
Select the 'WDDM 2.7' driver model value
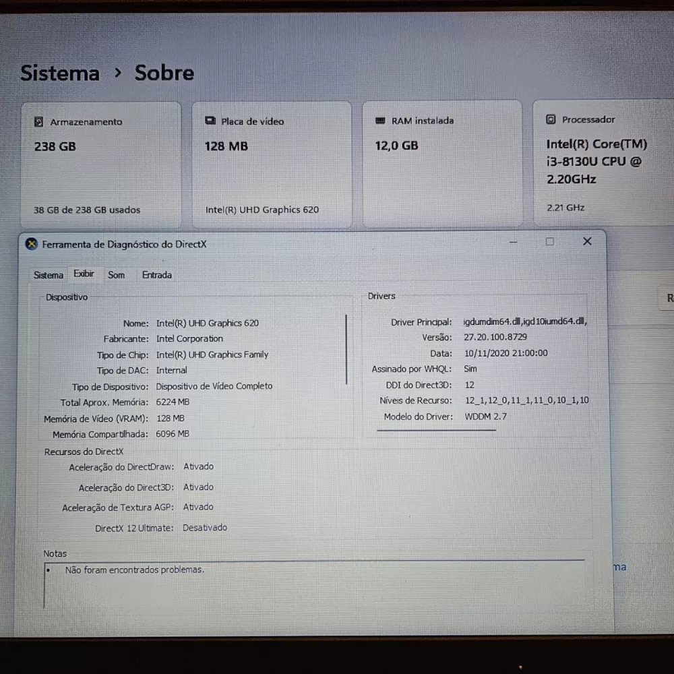pyautogui.click(x=486, y=417)
